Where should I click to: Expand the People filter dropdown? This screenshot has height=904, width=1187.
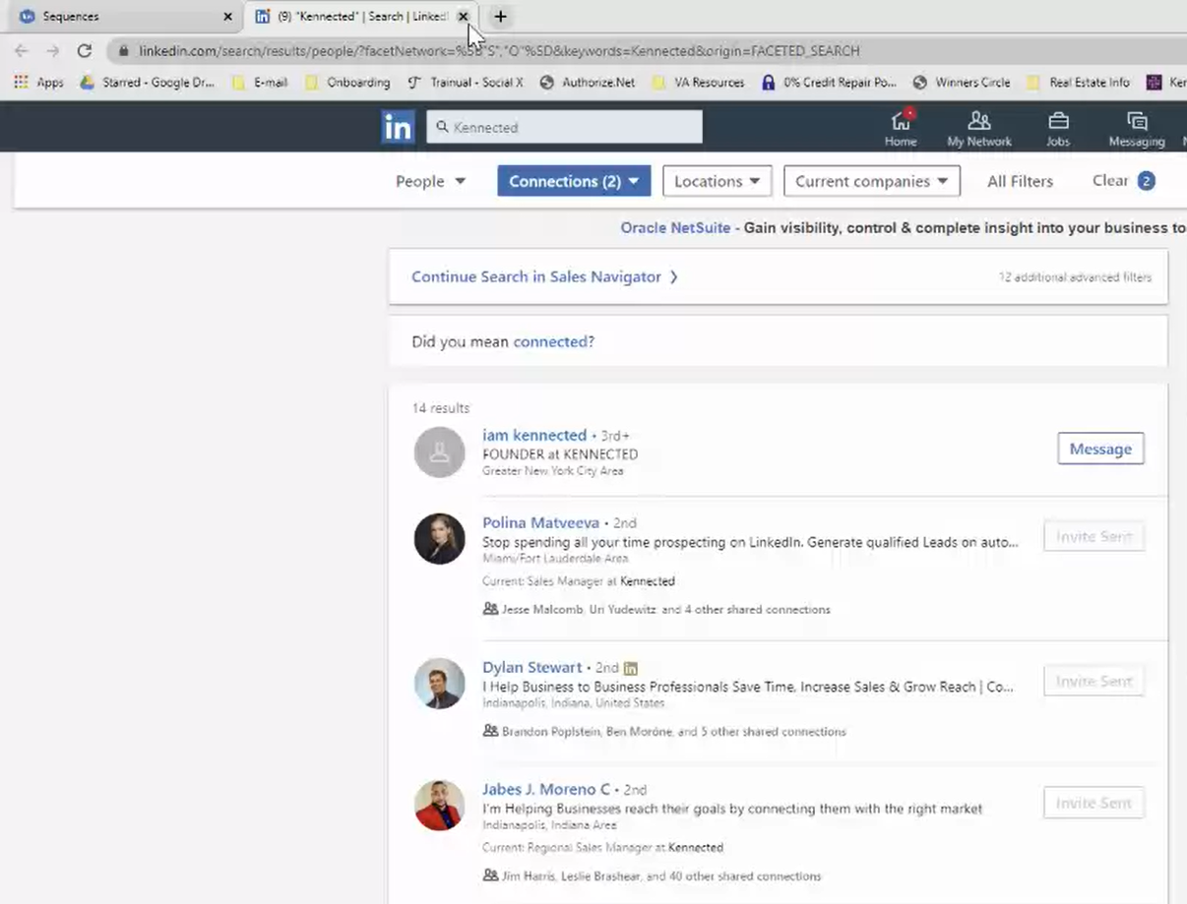coord(430,181)
